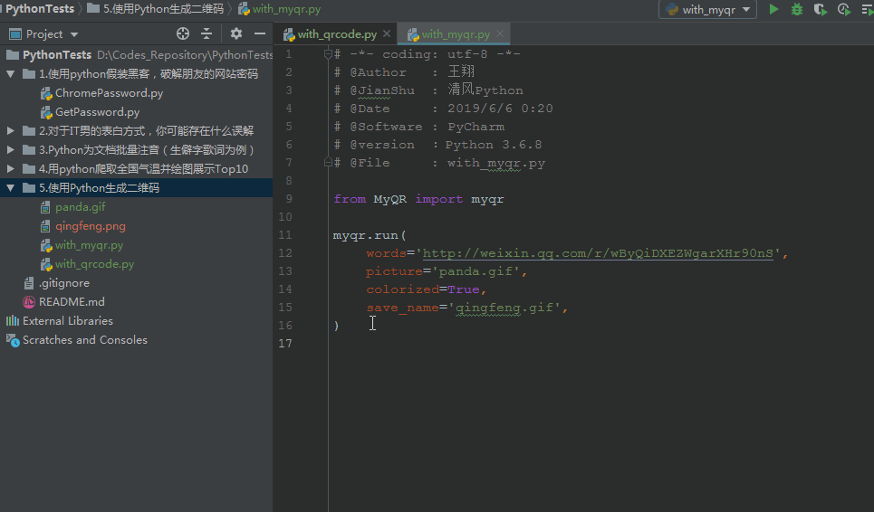
Task: Click the profiler run icon
Action: 844,9
